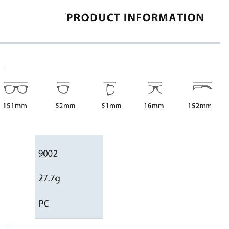The image size is (229, 229).
Task: Click the 16mm bridge width label
Action: point(154,106)
